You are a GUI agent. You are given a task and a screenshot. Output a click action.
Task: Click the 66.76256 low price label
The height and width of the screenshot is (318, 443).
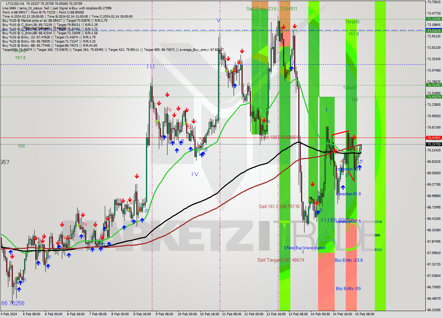click(x=13, y=303)
